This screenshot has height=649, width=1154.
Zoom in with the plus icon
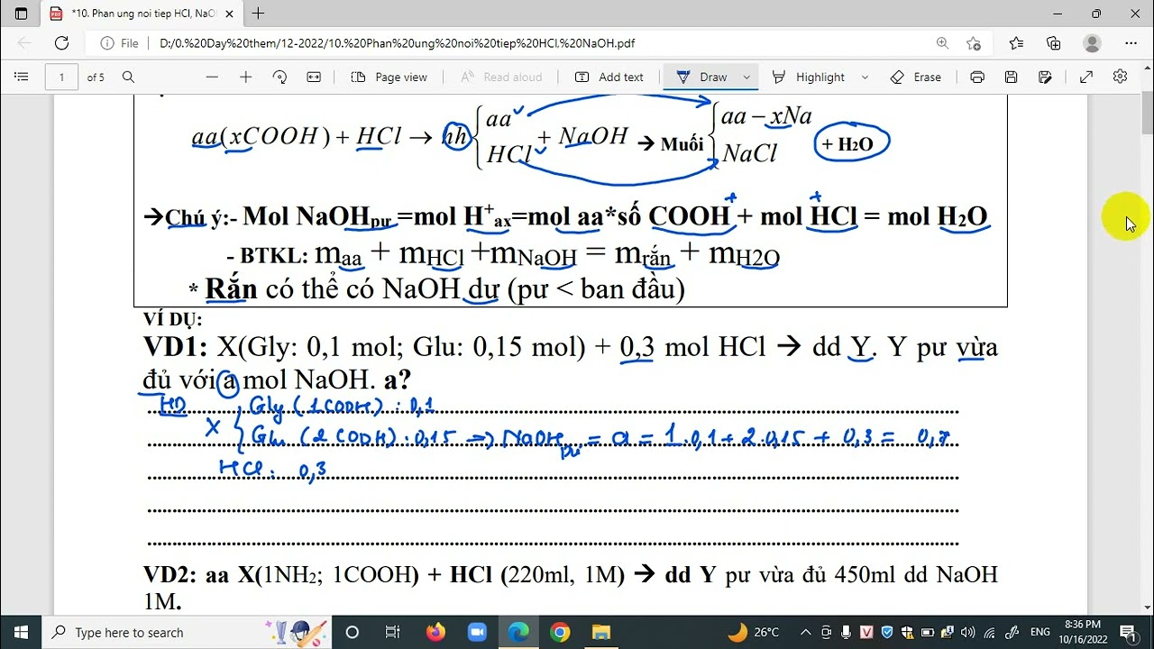click(245, 78)
